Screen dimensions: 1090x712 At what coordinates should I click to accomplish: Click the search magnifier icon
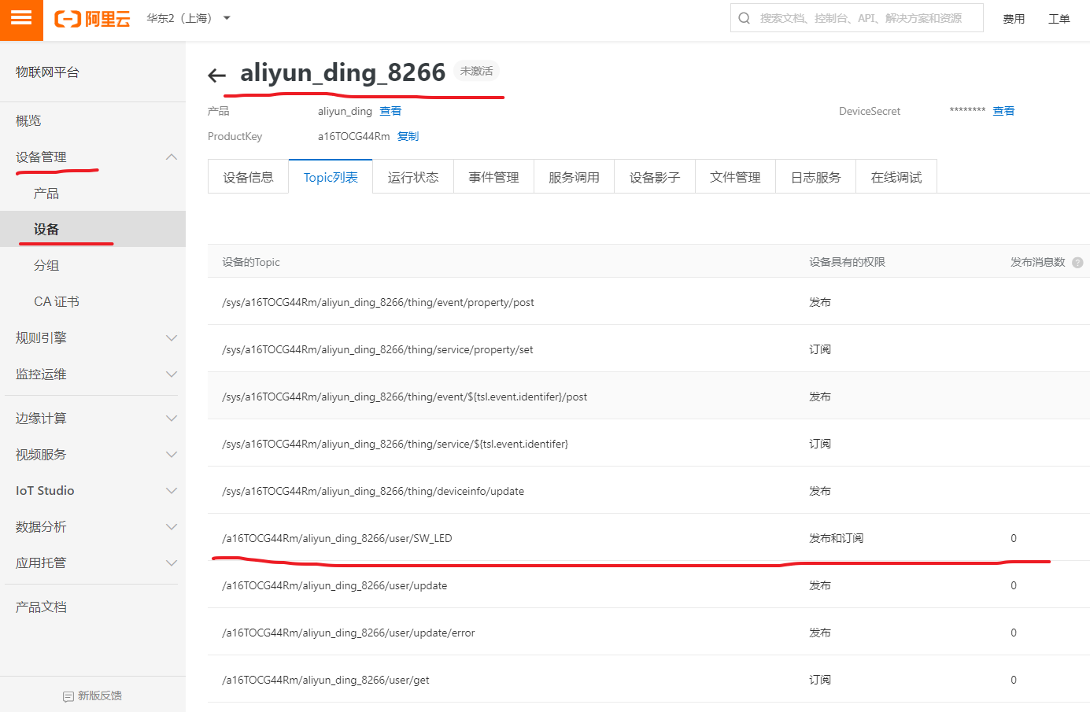tap(744, 18)
